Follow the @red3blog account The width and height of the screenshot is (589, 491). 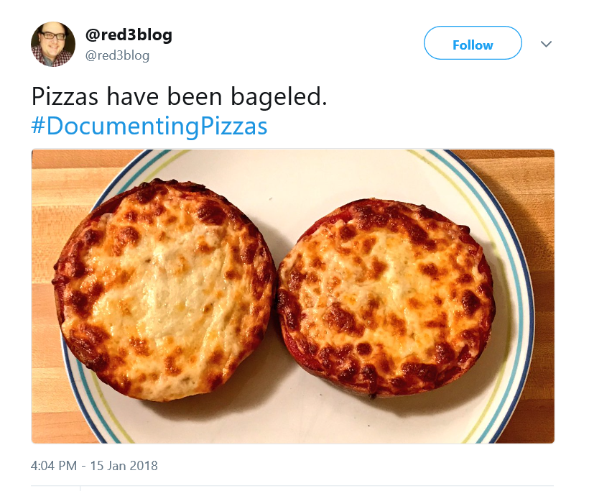pos(473,43)
